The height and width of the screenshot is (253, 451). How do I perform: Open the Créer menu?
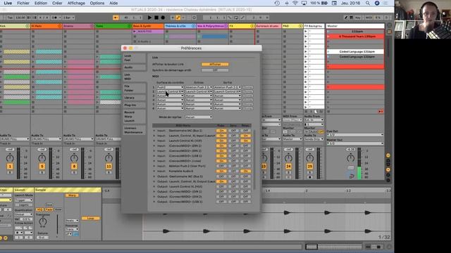(57, 3)
